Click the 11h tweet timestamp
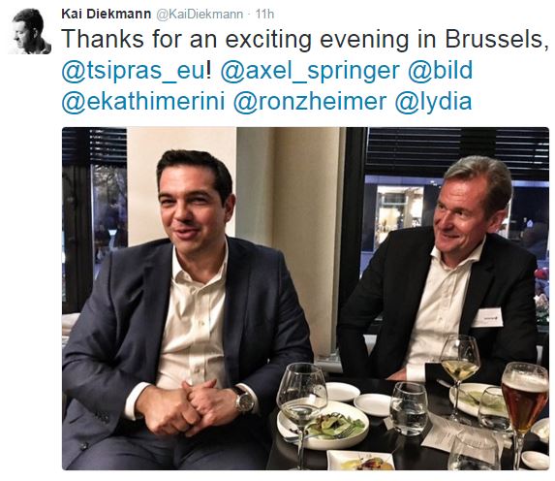The width and height of the screenshot is (555, 481). point(264,15)
